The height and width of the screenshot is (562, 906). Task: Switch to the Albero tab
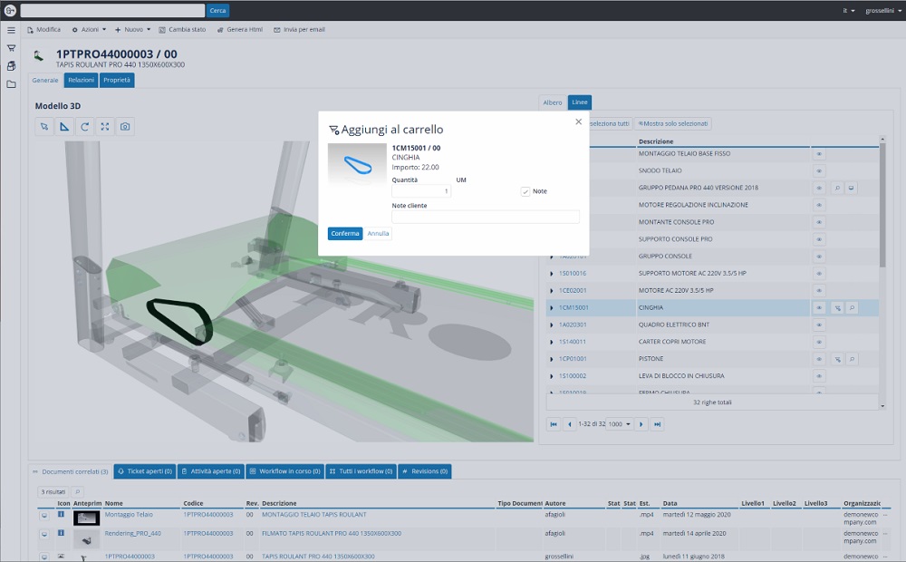point(553,102)
